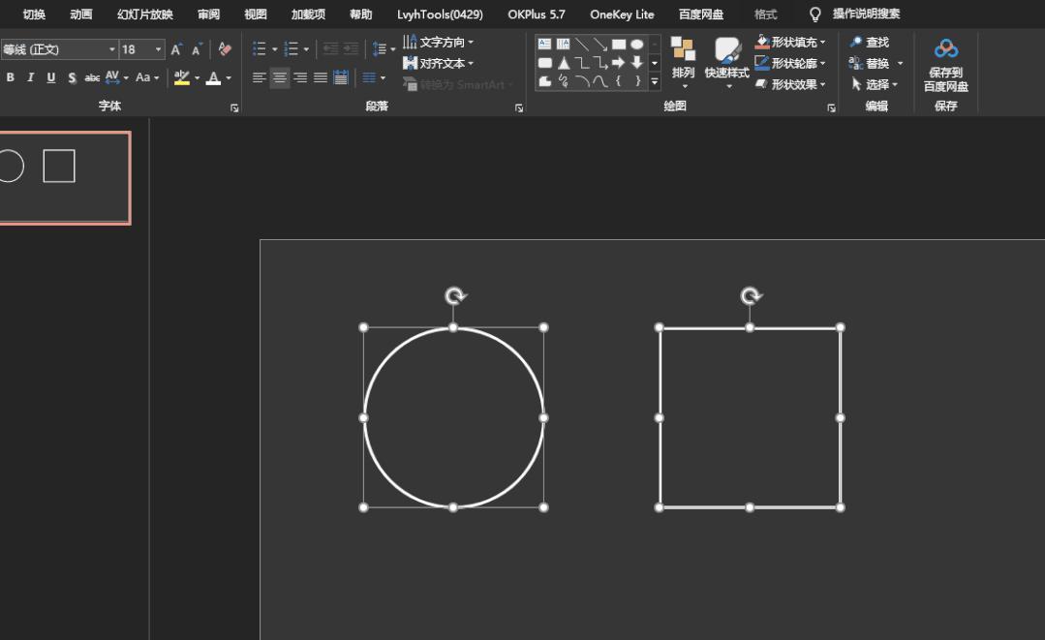
Task: Open the 动画 (Animations) ribbon tab
Action: tap(81, 15)
